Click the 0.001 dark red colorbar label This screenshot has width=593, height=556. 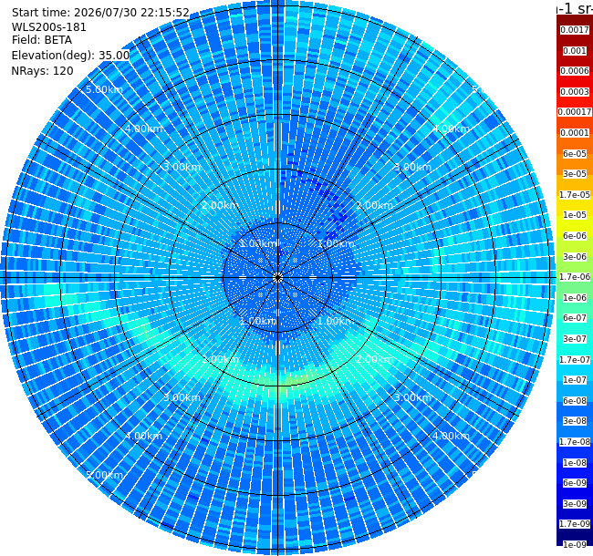[575, 51]
